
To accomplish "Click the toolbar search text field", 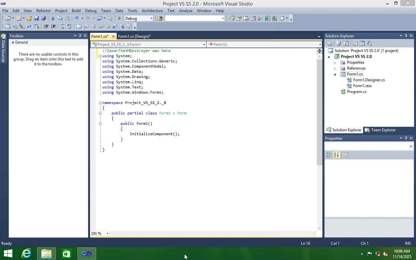I will pyautogui.click(x=193, y=18).
